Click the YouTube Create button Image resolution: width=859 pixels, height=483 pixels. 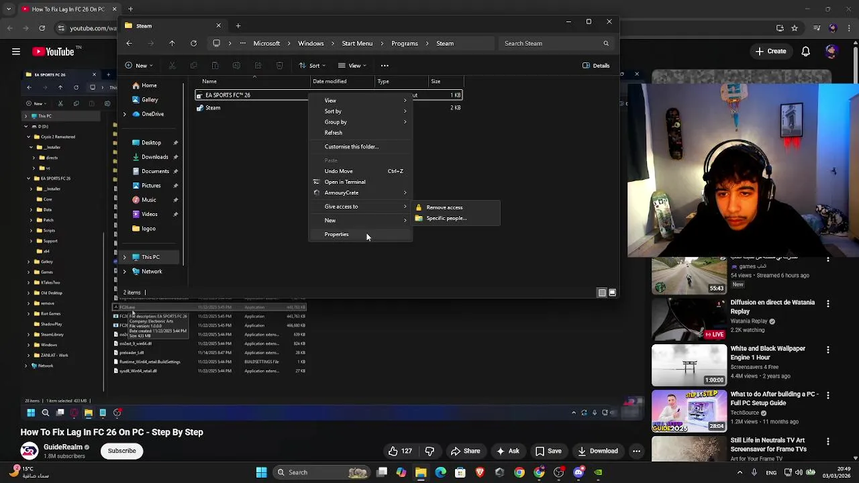(770, 52)
